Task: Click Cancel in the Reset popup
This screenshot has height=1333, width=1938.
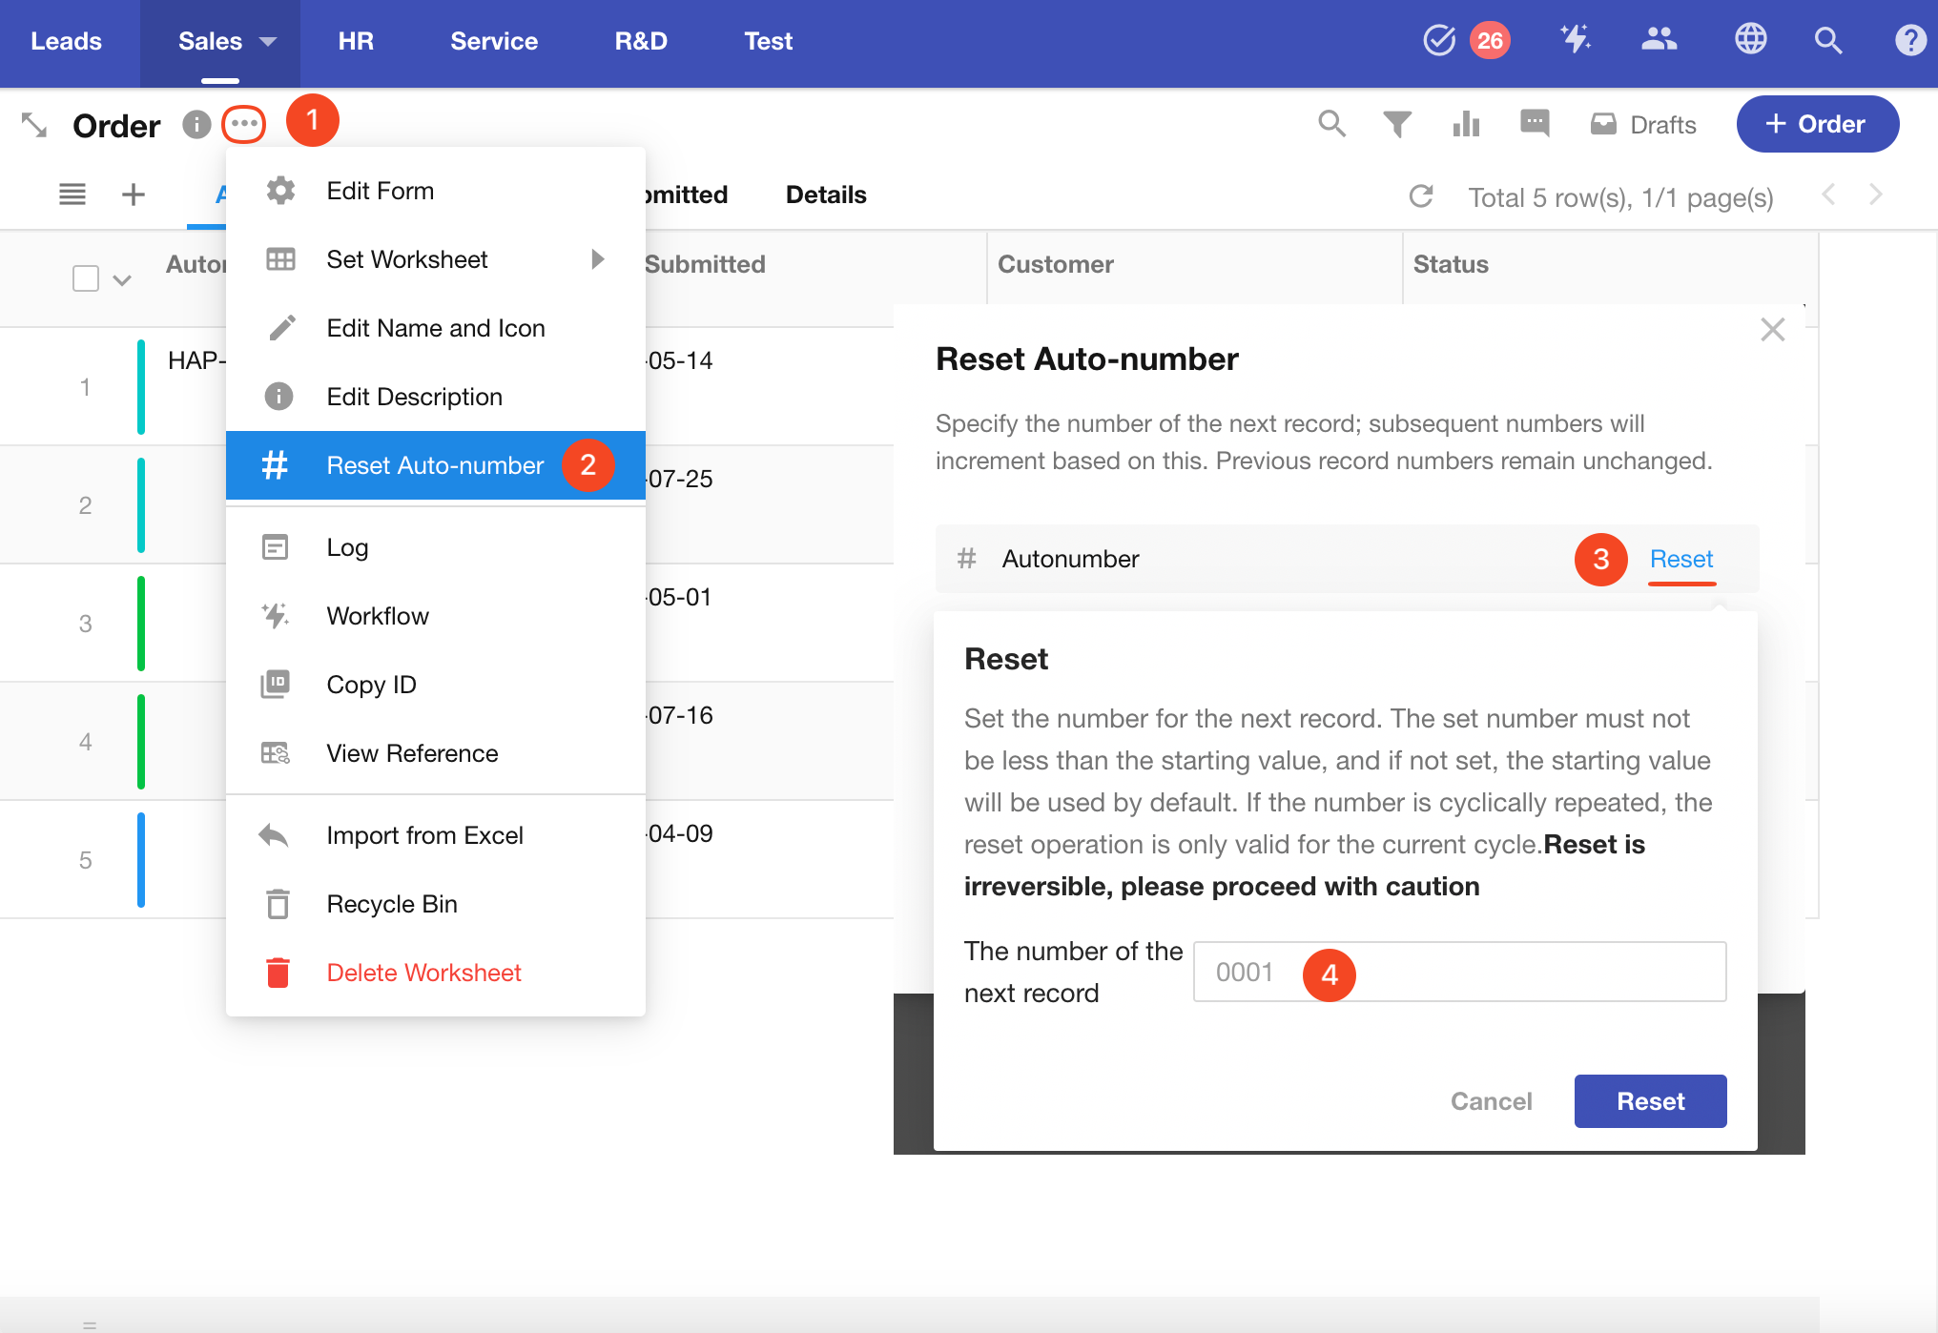Action: (1491, 1101)
